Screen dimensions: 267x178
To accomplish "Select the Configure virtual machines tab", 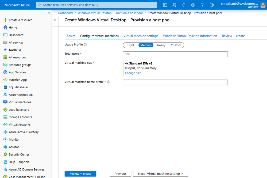I will coord(99,36).
